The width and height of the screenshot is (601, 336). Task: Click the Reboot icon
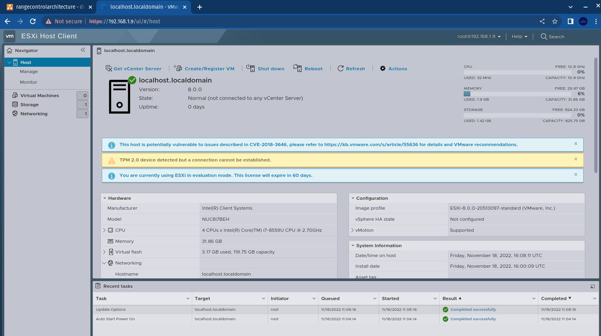coord(298,68)
